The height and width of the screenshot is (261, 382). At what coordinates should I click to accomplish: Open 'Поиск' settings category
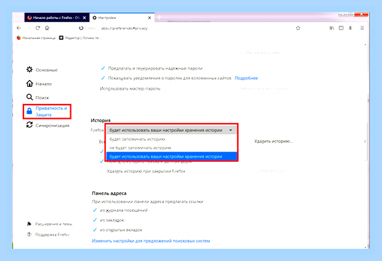38,97
